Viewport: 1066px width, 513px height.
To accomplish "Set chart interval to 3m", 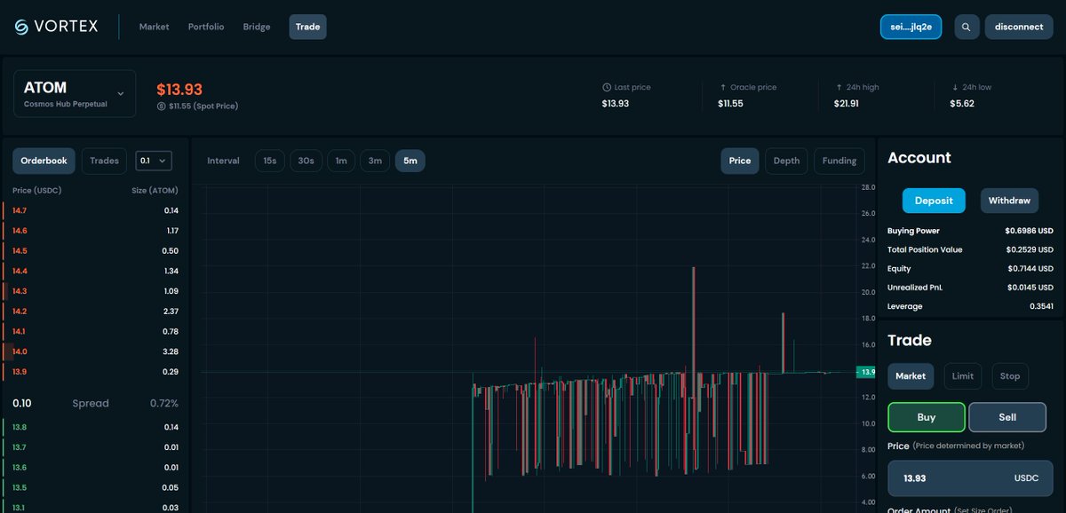I will 375,161.
